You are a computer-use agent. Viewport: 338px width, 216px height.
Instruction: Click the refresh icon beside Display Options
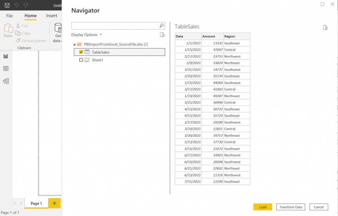pyautogui.click(x=162, y=34)
